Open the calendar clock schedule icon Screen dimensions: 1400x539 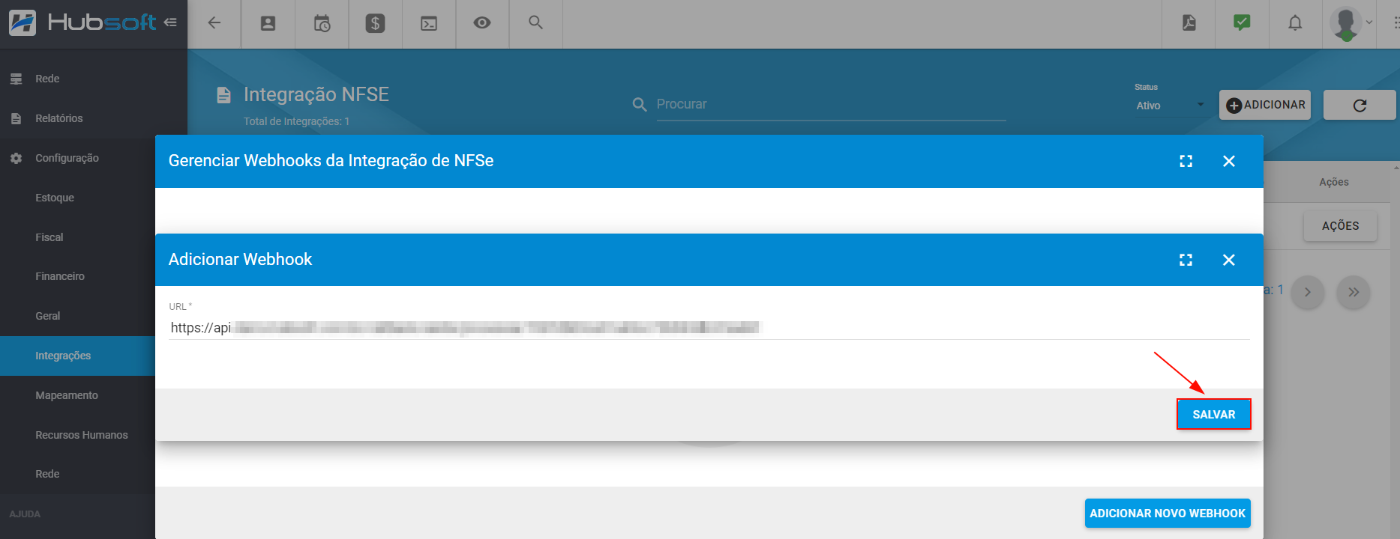322,23
